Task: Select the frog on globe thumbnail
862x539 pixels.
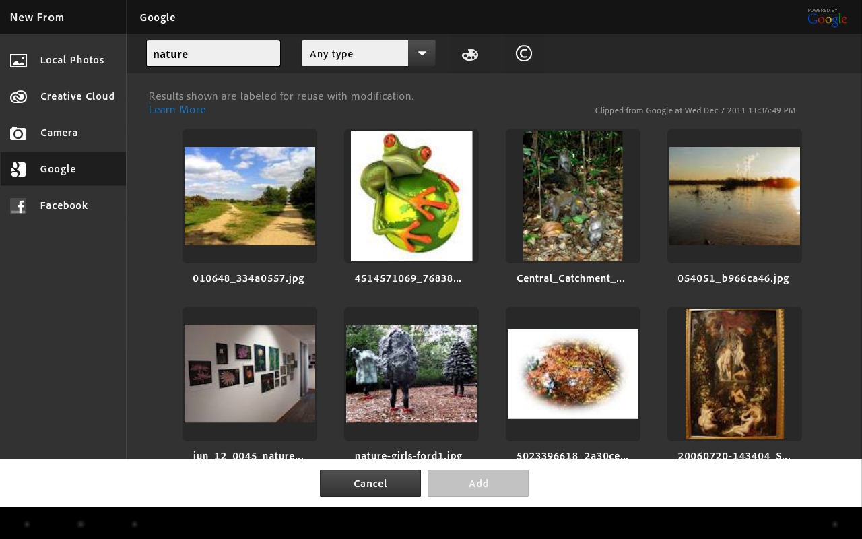Action: (411, 196)
